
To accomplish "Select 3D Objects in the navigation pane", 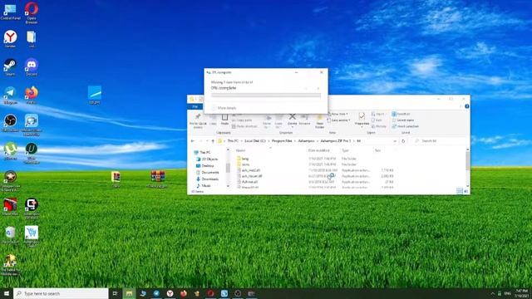I will 207,159.
